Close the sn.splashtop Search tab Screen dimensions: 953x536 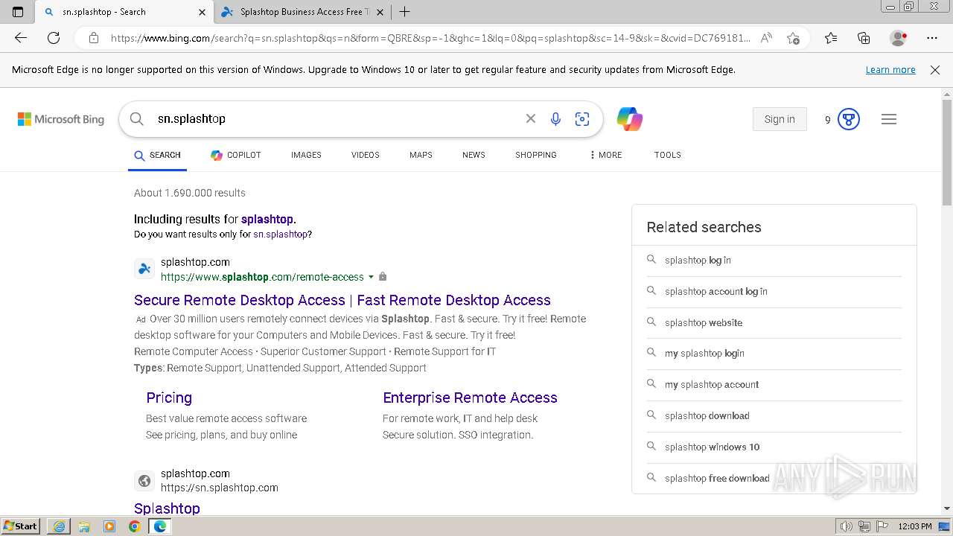point(202,12)
